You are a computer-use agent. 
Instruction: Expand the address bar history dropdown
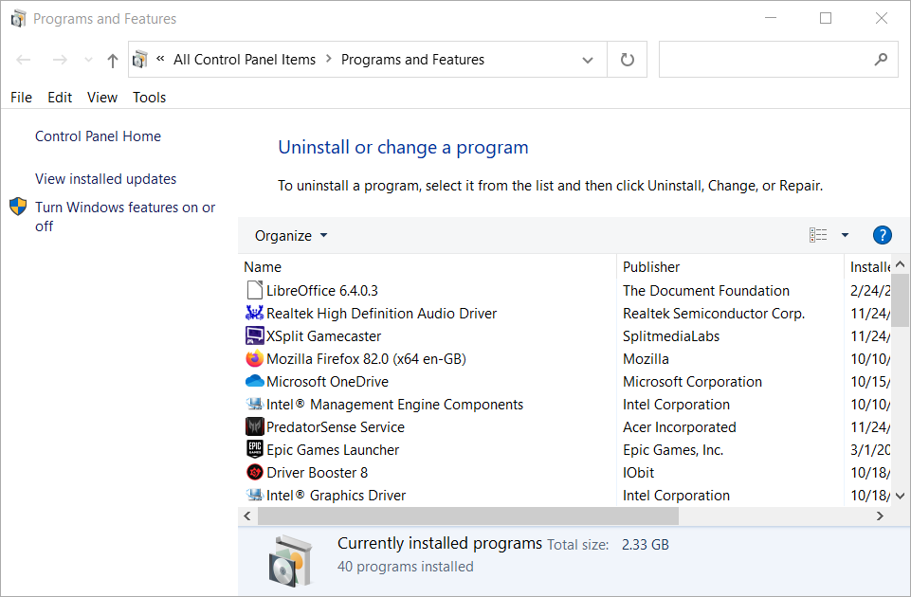(588, 60)
